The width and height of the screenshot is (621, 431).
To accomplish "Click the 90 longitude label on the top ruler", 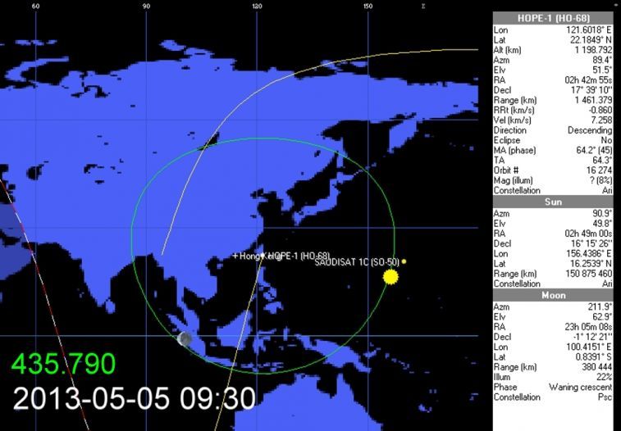I will click(146, 6).
